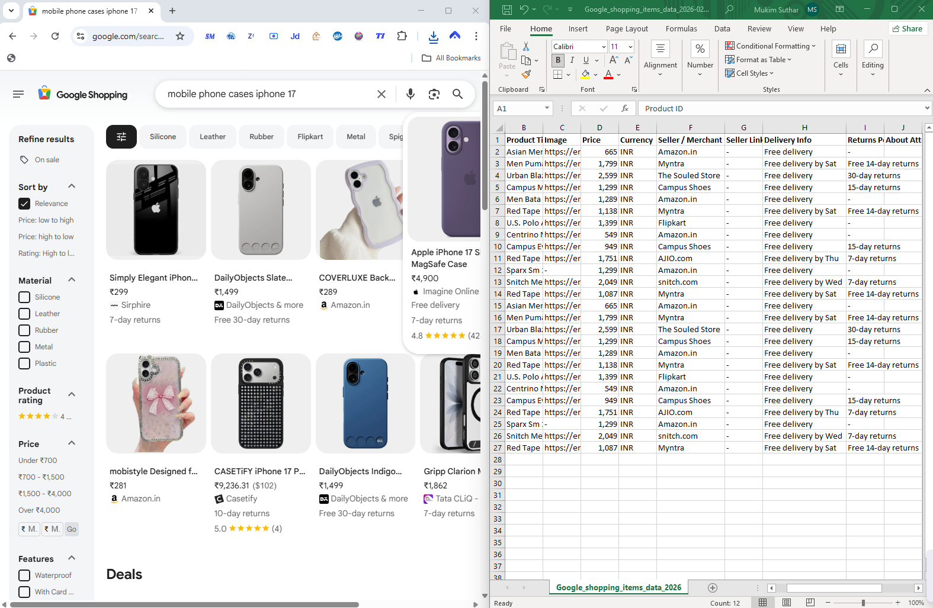Click the Silicone filter chip
The height and width of the screenshot is (608, 933).
click(163, 137)
